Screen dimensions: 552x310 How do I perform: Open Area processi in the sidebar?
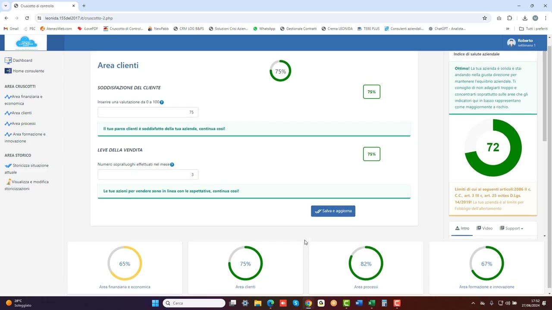coord(23,124)
